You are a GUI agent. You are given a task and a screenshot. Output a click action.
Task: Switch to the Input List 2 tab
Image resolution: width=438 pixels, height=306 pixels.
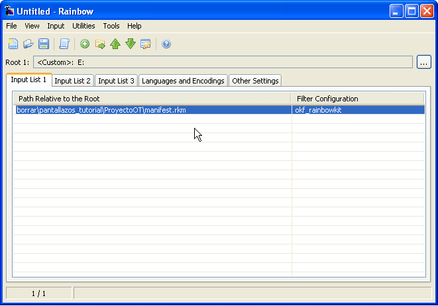72,81
